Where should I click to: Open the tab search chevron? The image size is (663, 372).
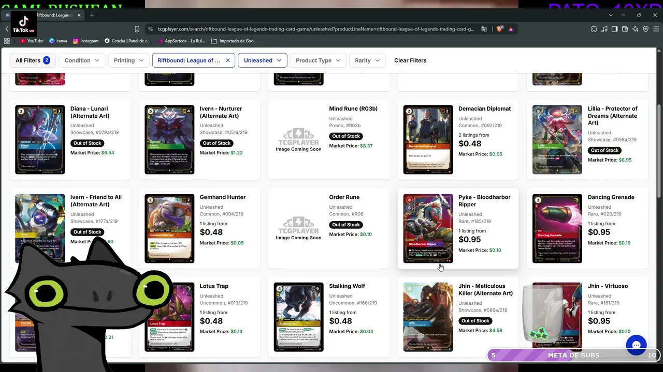pyautogui.click(x=611, y=15)
